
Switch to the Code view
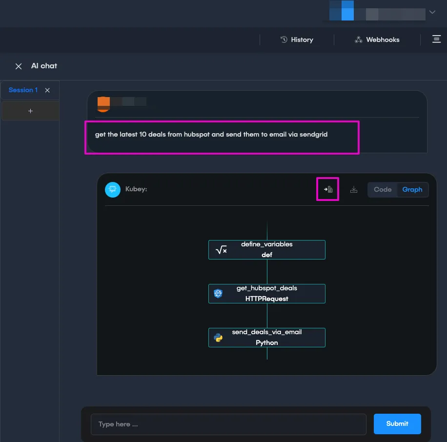[383, 189]
